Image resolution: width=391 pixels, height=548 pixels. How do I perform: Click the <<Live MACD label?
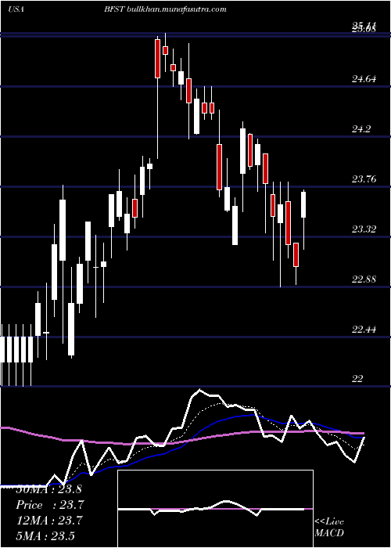coord(329,527)
